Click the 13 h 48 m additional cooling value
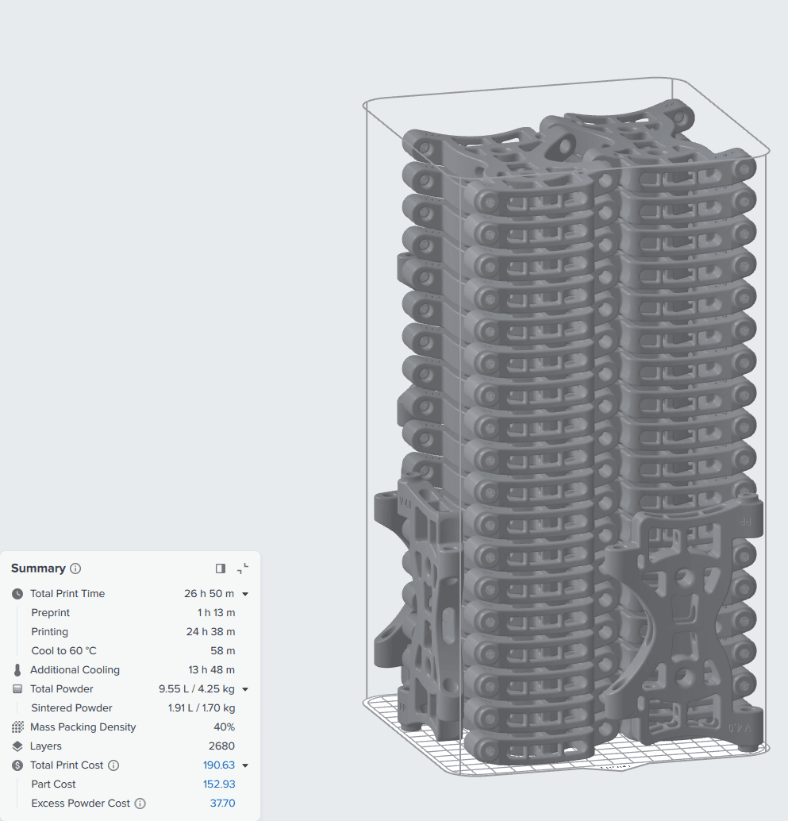Image resolution: width=788 pixels, height=821 pixels. pyautogui.click(x=211, y=669)
